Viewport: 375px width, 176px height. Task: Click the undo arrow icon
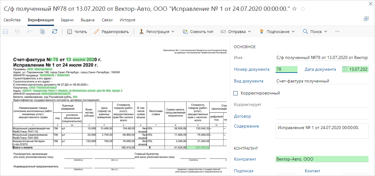(x=30, y=31)
